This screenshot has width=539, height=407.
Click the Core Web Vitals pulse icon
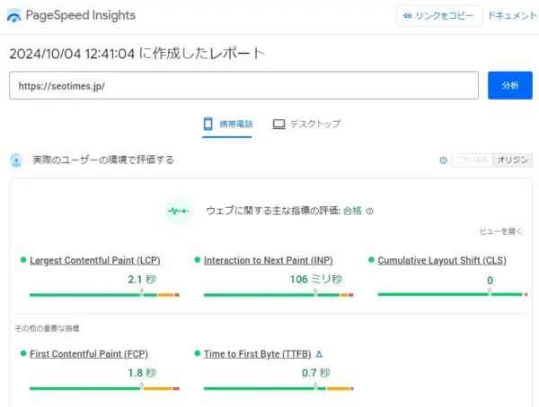pos(178,211)
